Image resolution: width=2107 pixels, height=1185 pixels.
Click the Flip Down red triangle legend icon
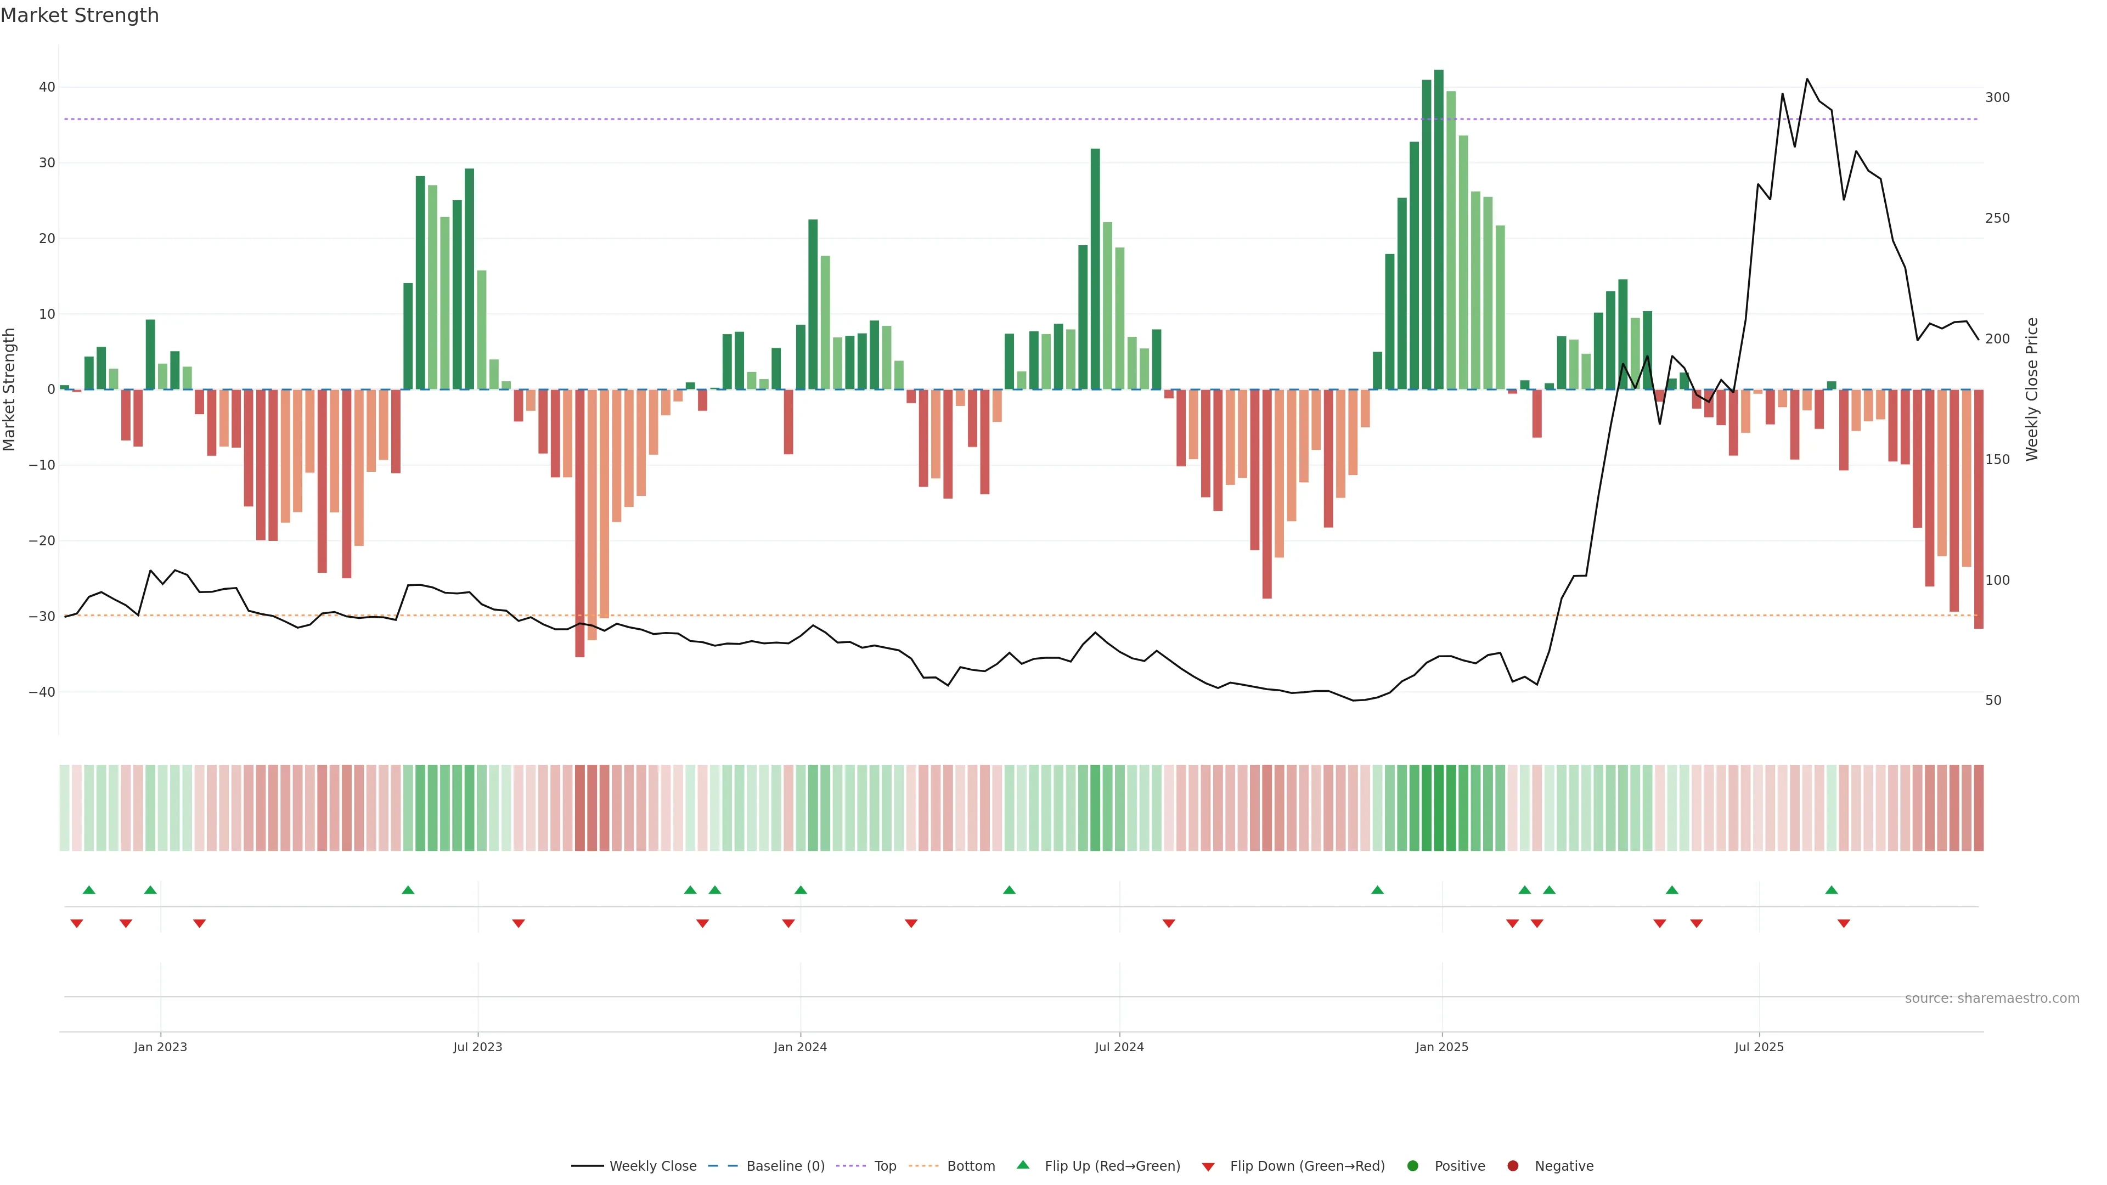(x=1208, y=1167)
